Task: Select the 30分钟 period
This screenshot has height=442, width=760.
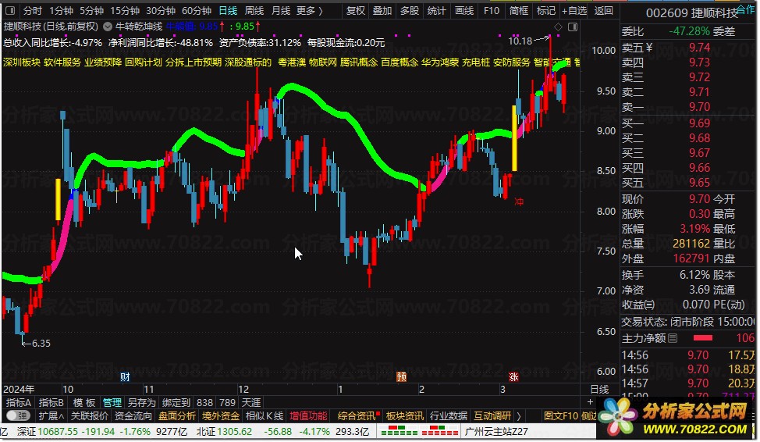Action: pyautogui.click(x=161, y=10)
